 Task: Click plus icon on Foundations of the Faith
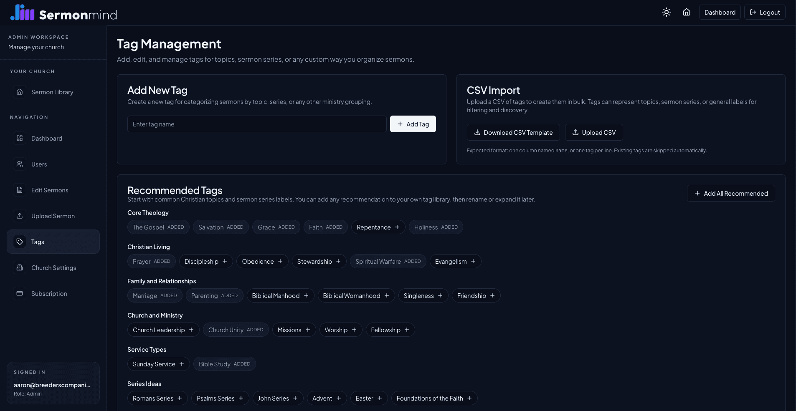click(x=469, y=398)
